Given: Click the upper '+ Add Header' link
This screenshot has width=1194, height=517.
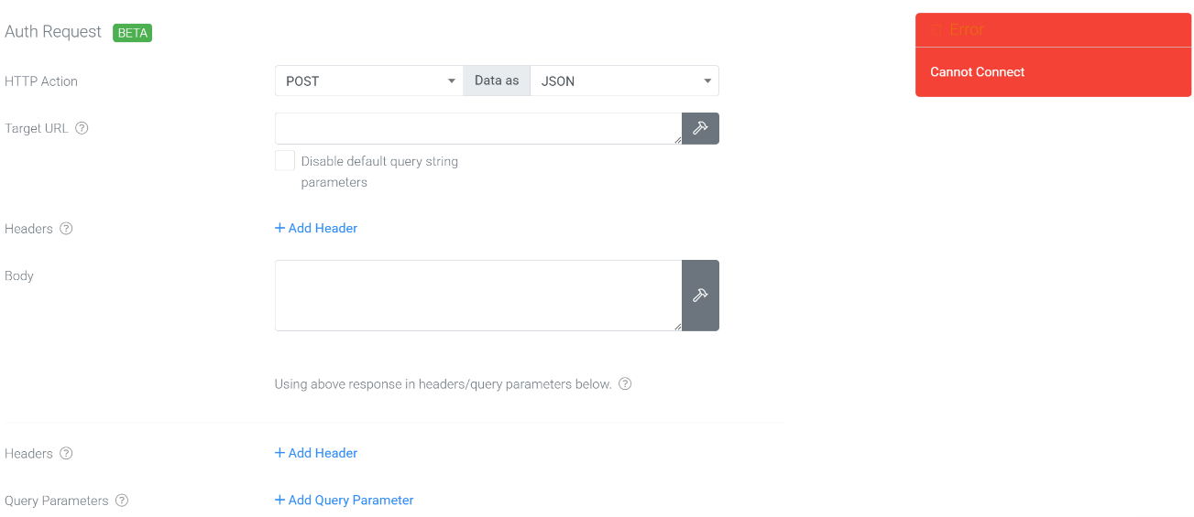Looking at the screenshot, I should tap(316, 229).
